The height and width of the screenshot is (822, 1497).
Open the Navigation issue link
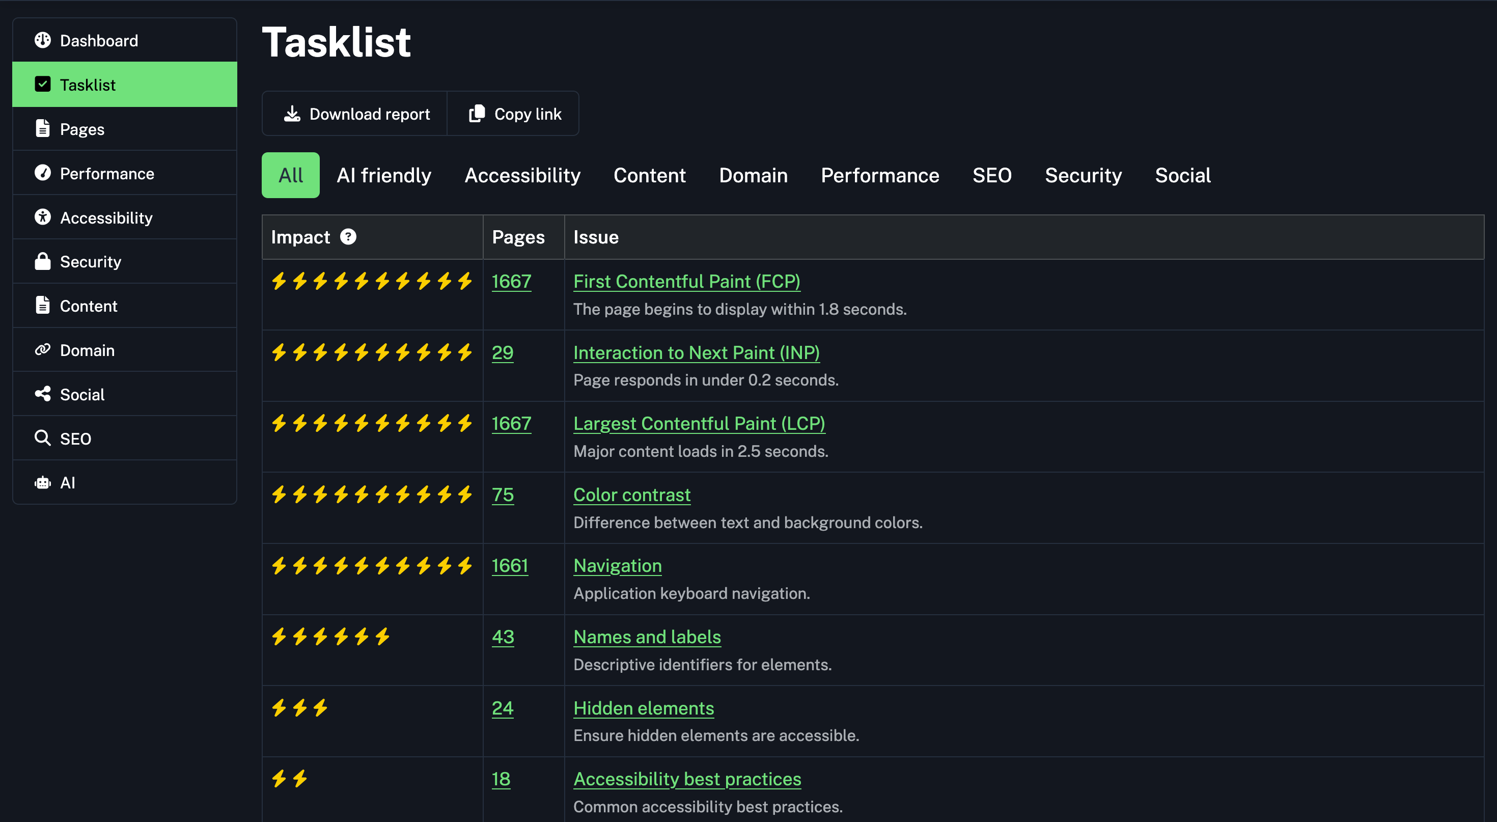coord(617,566)
